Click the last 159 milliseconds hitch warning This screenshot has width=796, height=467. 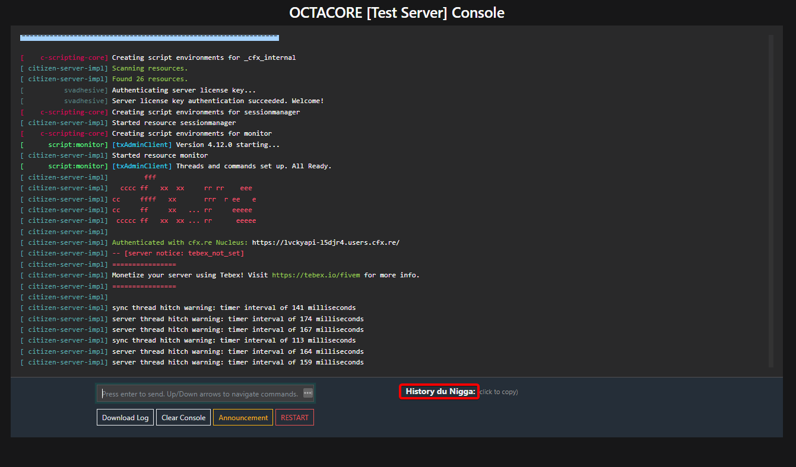click(237, 362)
